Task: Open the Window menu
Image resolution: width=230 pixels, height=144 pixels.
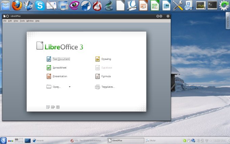Action: (30, 21)
